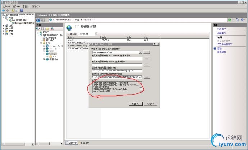Screen dimensions: 248x150
Task: Click the browse button beside the user dropdown
Action: [147, 52]
